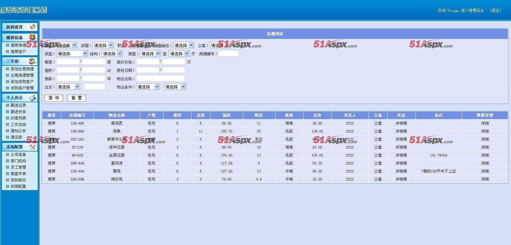
Task: Click the arrow bullet beside 推荐房源
Action: coord(8,45)
